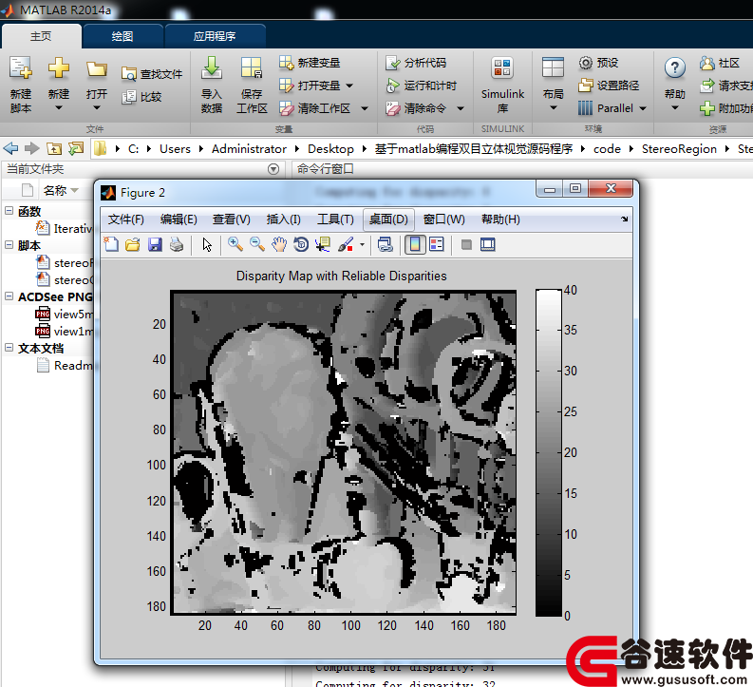Collapse the 文本文档 group
The image size is (753, 687).
coord(9,348)
